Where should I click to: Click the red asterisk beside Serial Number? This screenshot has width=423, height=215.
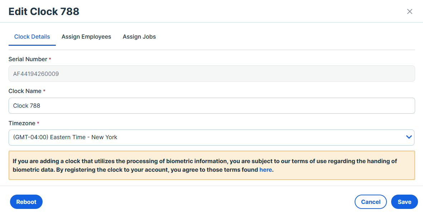(x=50, y=59)
